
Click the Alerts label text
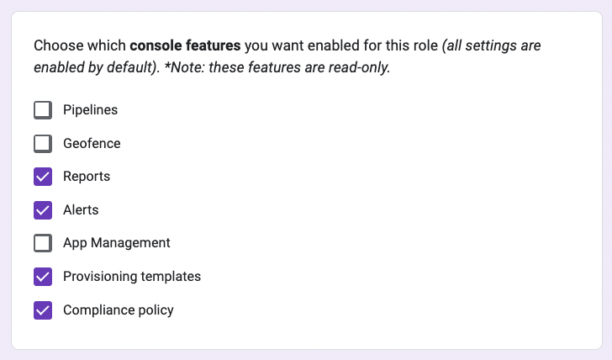[81, 210]
